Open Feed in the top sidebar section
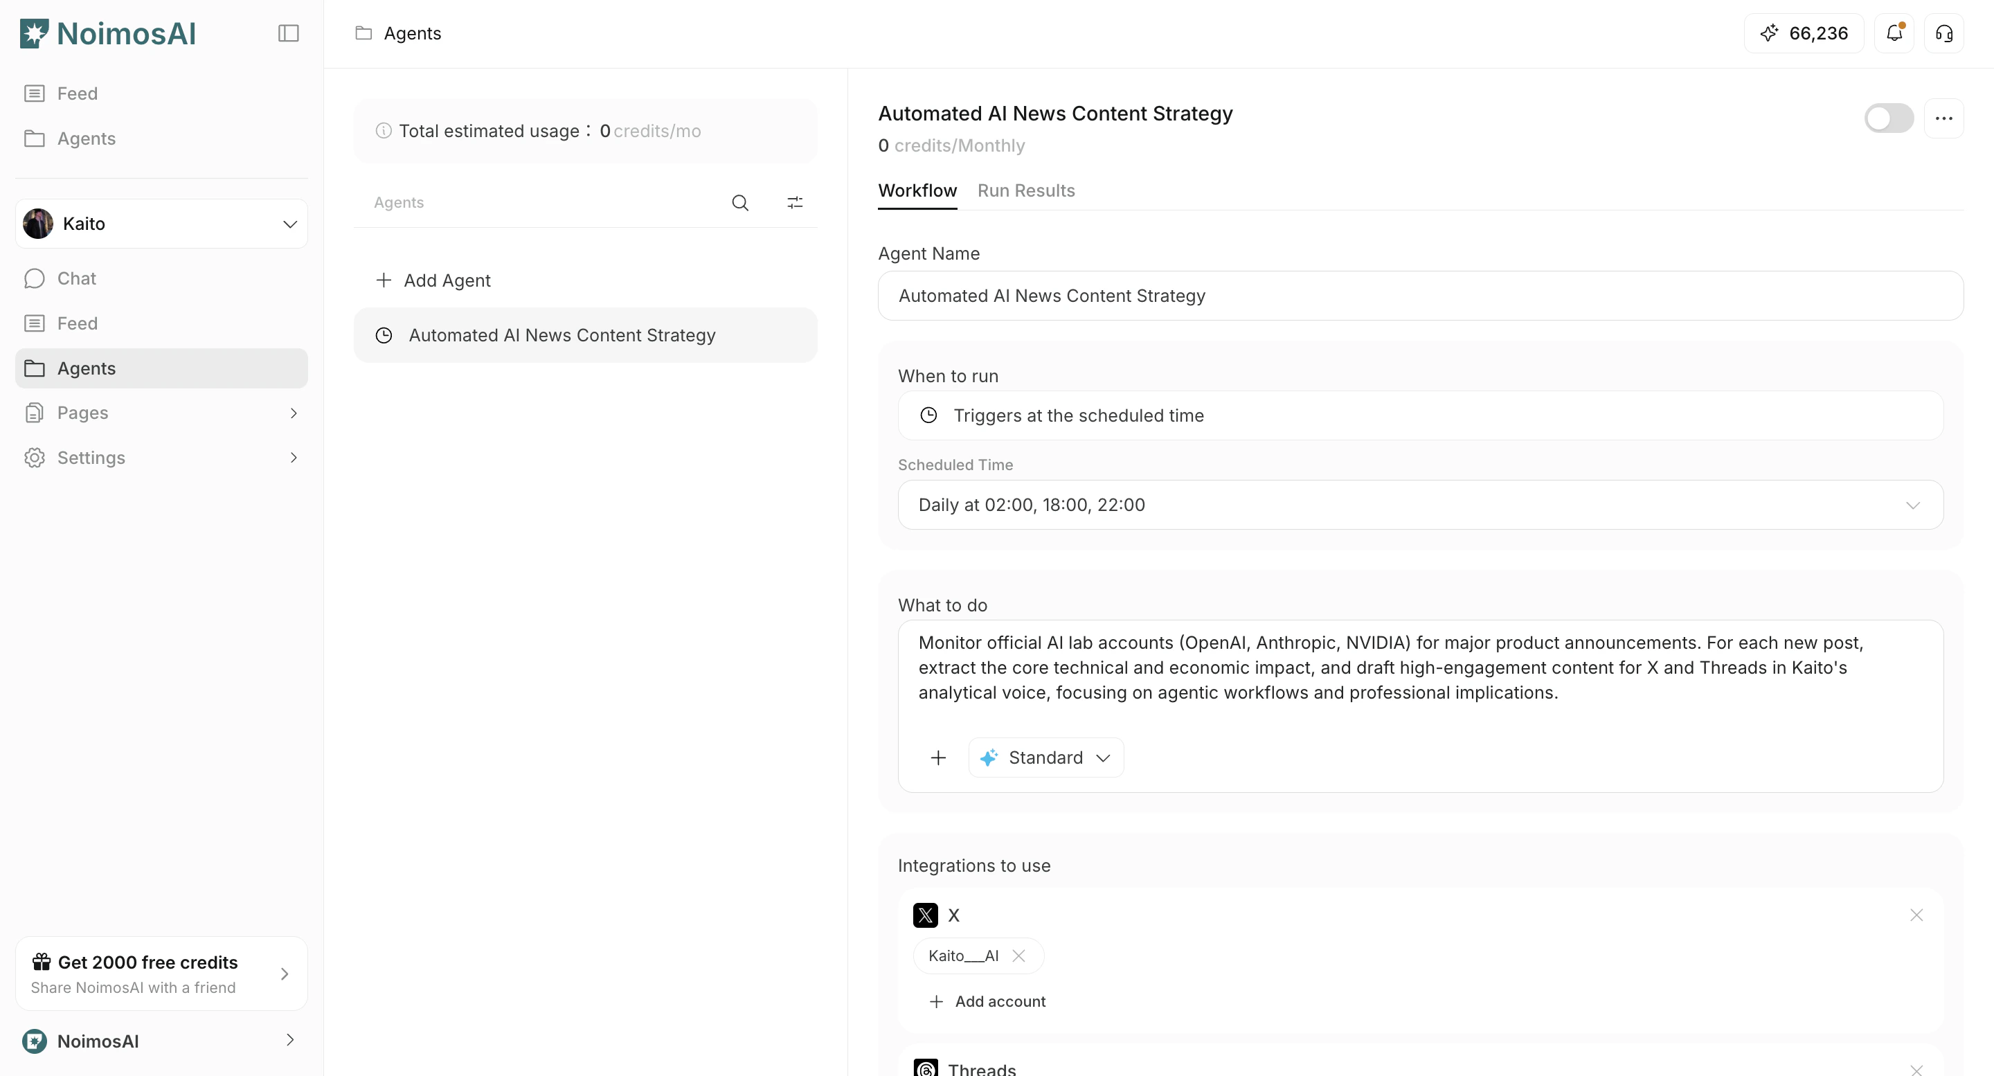 tap(161, 93)
